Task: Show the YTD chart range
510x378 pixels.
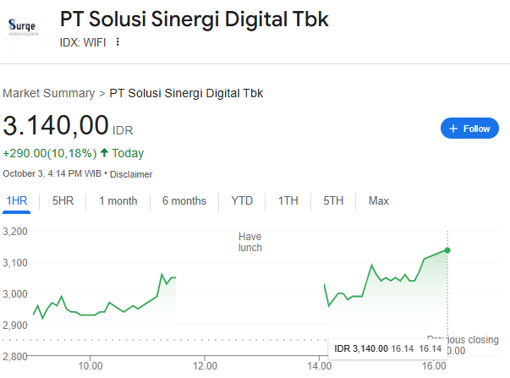Action: click(242, 201)
